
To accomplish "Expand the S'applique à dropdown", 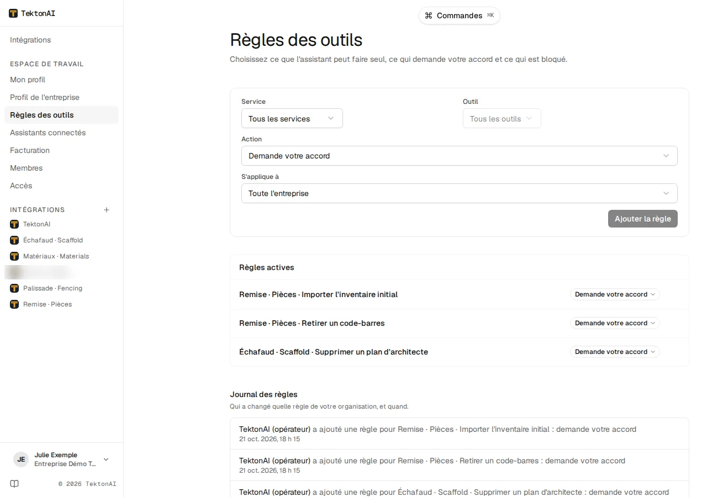I will 460,193.
